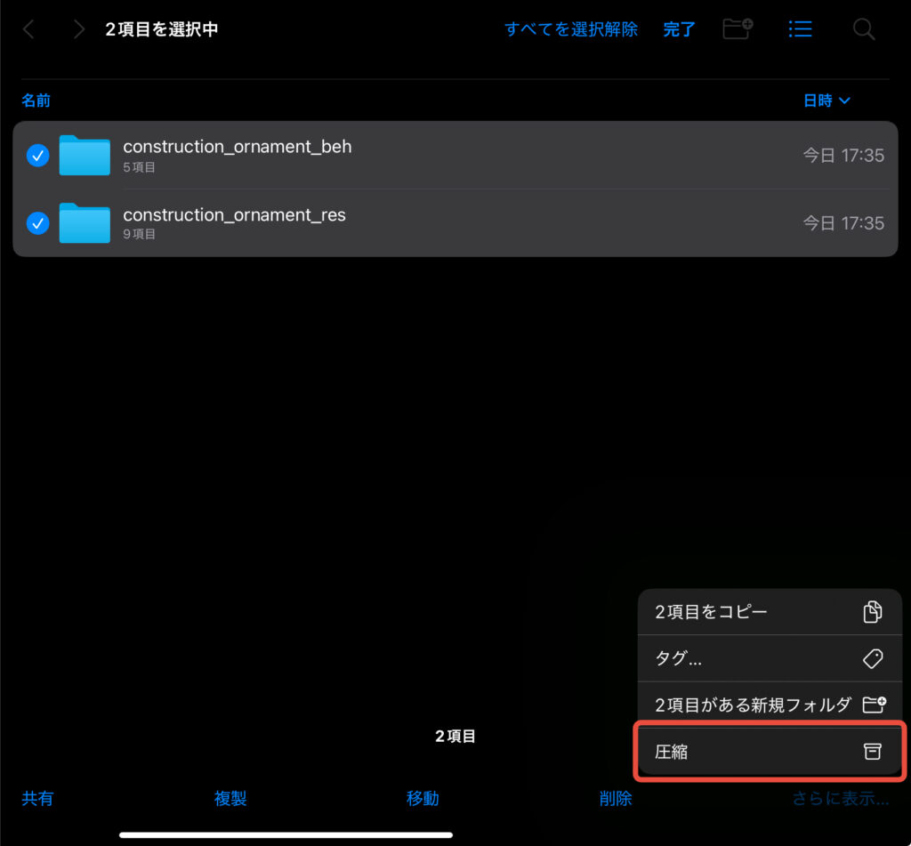
Task: Click the archive box icon beside 圧縮
Action: coord(873,752)
